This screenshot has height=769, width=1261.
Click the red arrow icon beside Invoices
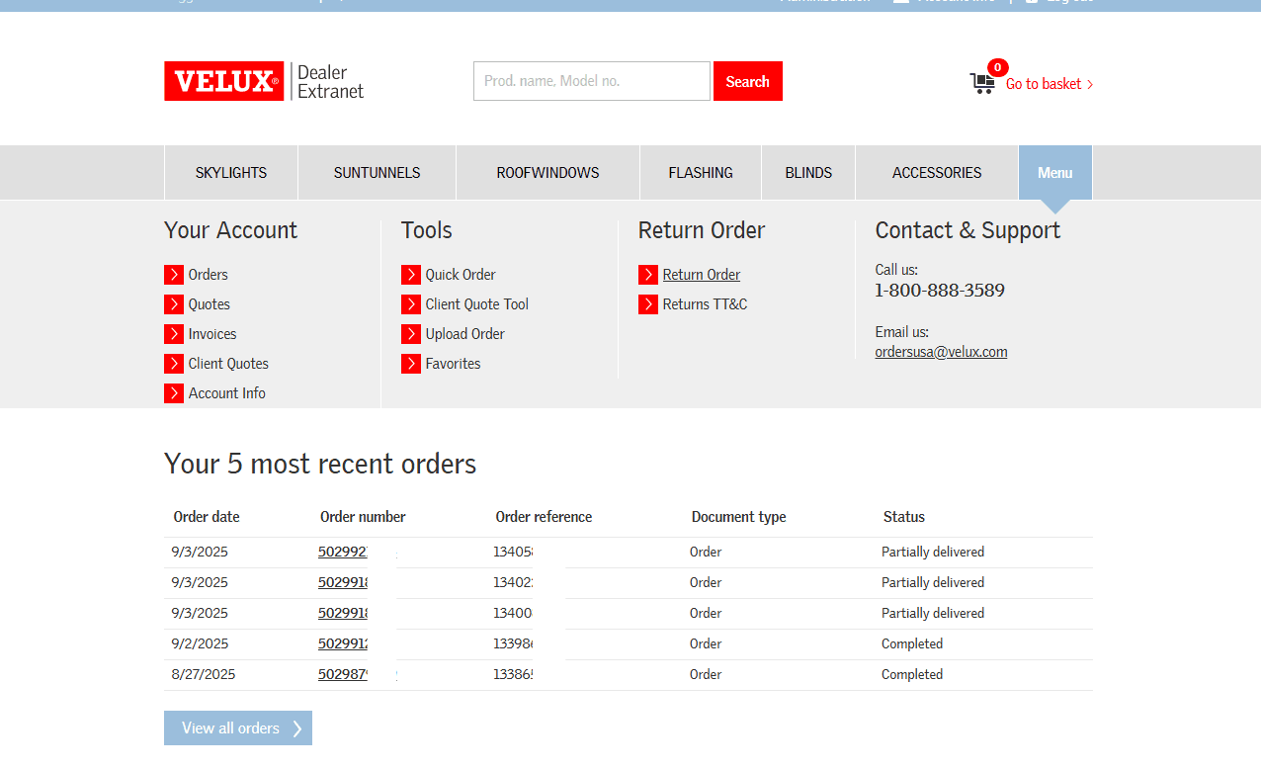tap(174, 334)
